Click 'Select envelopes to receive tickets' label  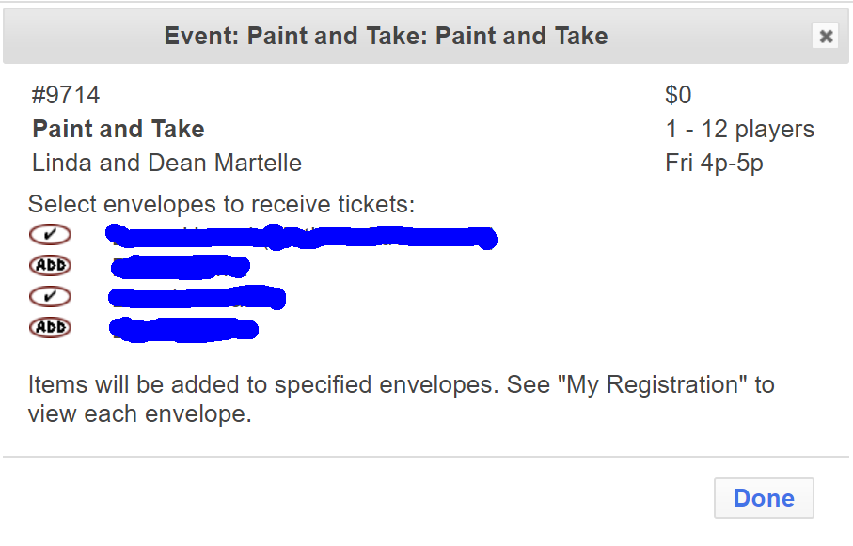click(221, 205)
